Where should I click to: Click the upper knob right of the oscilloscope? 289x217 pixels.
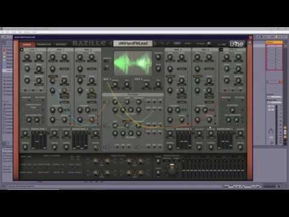[x=158, y=57]
